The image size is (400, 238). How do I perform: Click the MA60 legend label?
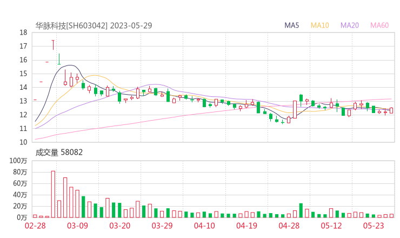pyautogui.click(x=379, y=25)
